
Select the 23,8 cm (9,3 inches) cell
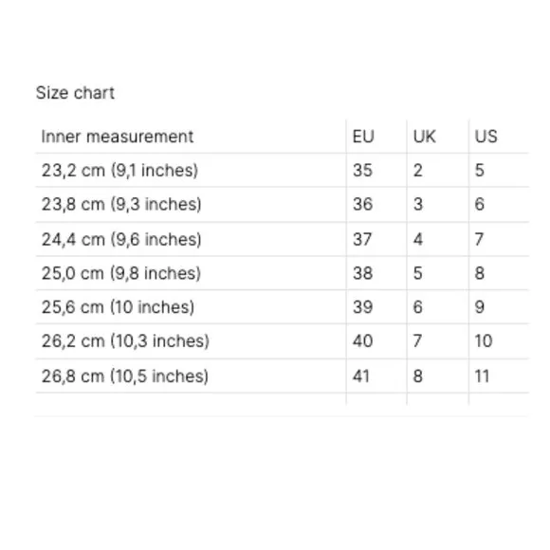click(121, 204)
